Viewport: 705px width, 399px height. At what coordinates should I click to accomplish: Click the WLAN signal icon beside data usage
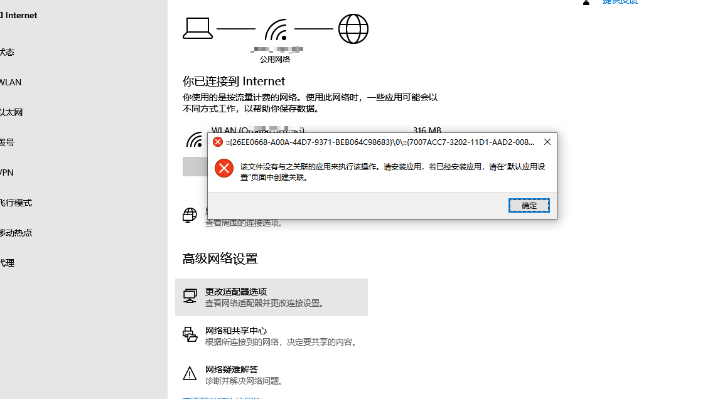(194, 140)
